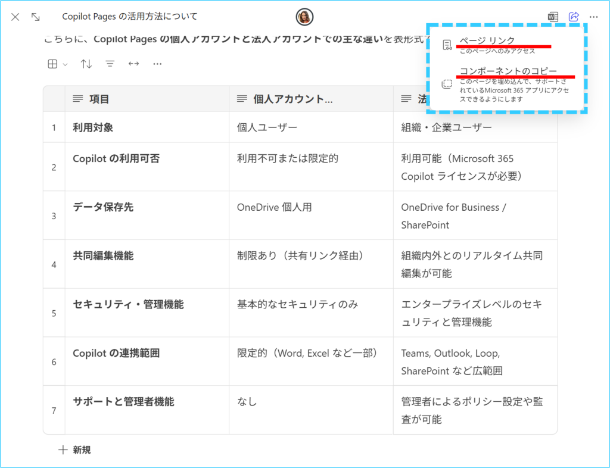Click the fit column width arrows icon

point(133,64)
